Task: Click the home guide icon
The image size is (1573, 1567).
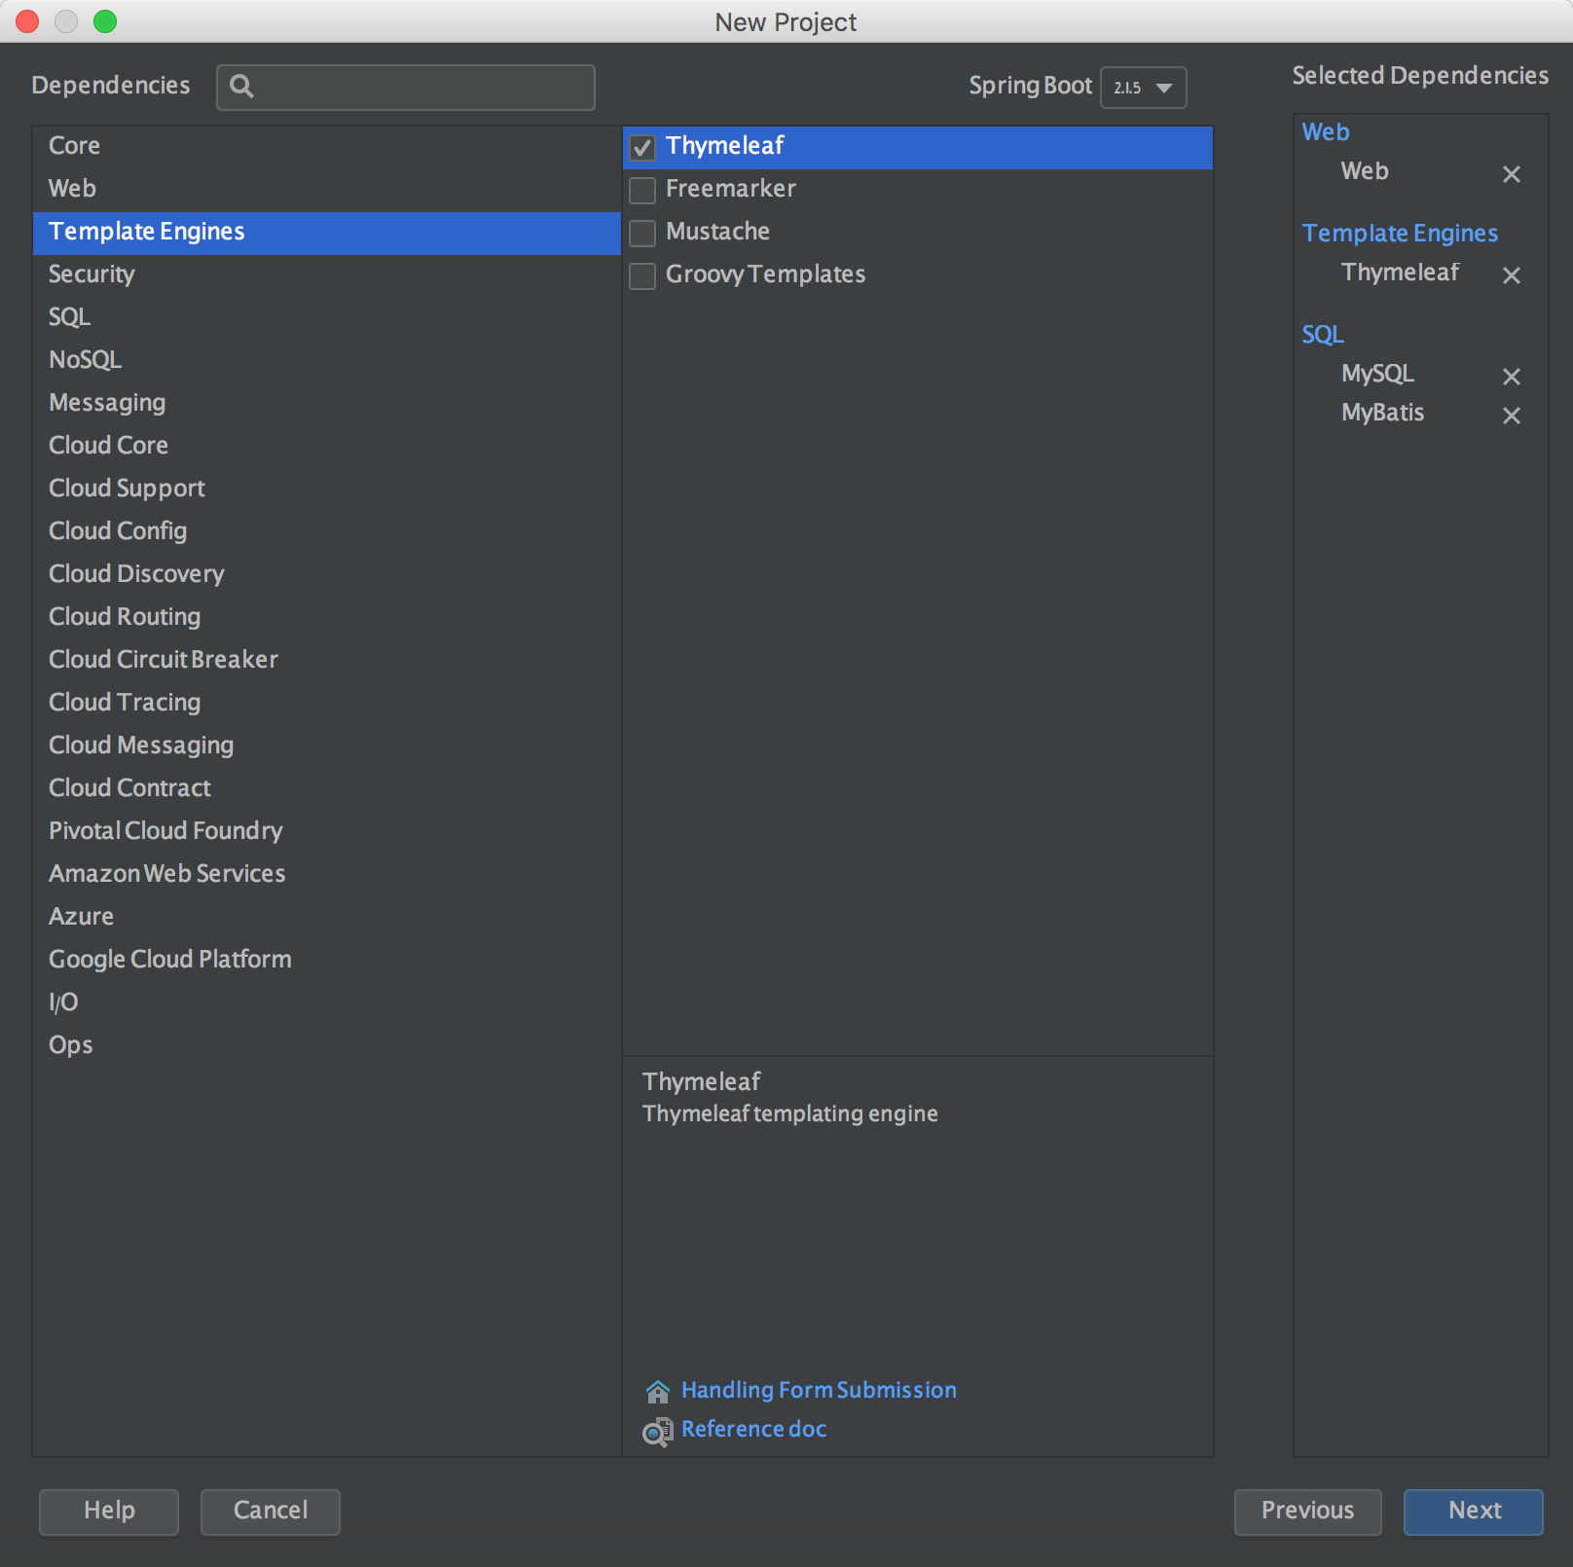Action: [657, 1392]
